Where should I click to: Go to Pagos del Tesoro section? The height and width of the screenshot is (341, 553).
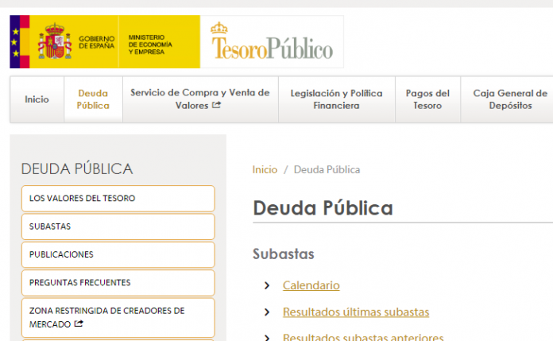[x=427, y=99]
